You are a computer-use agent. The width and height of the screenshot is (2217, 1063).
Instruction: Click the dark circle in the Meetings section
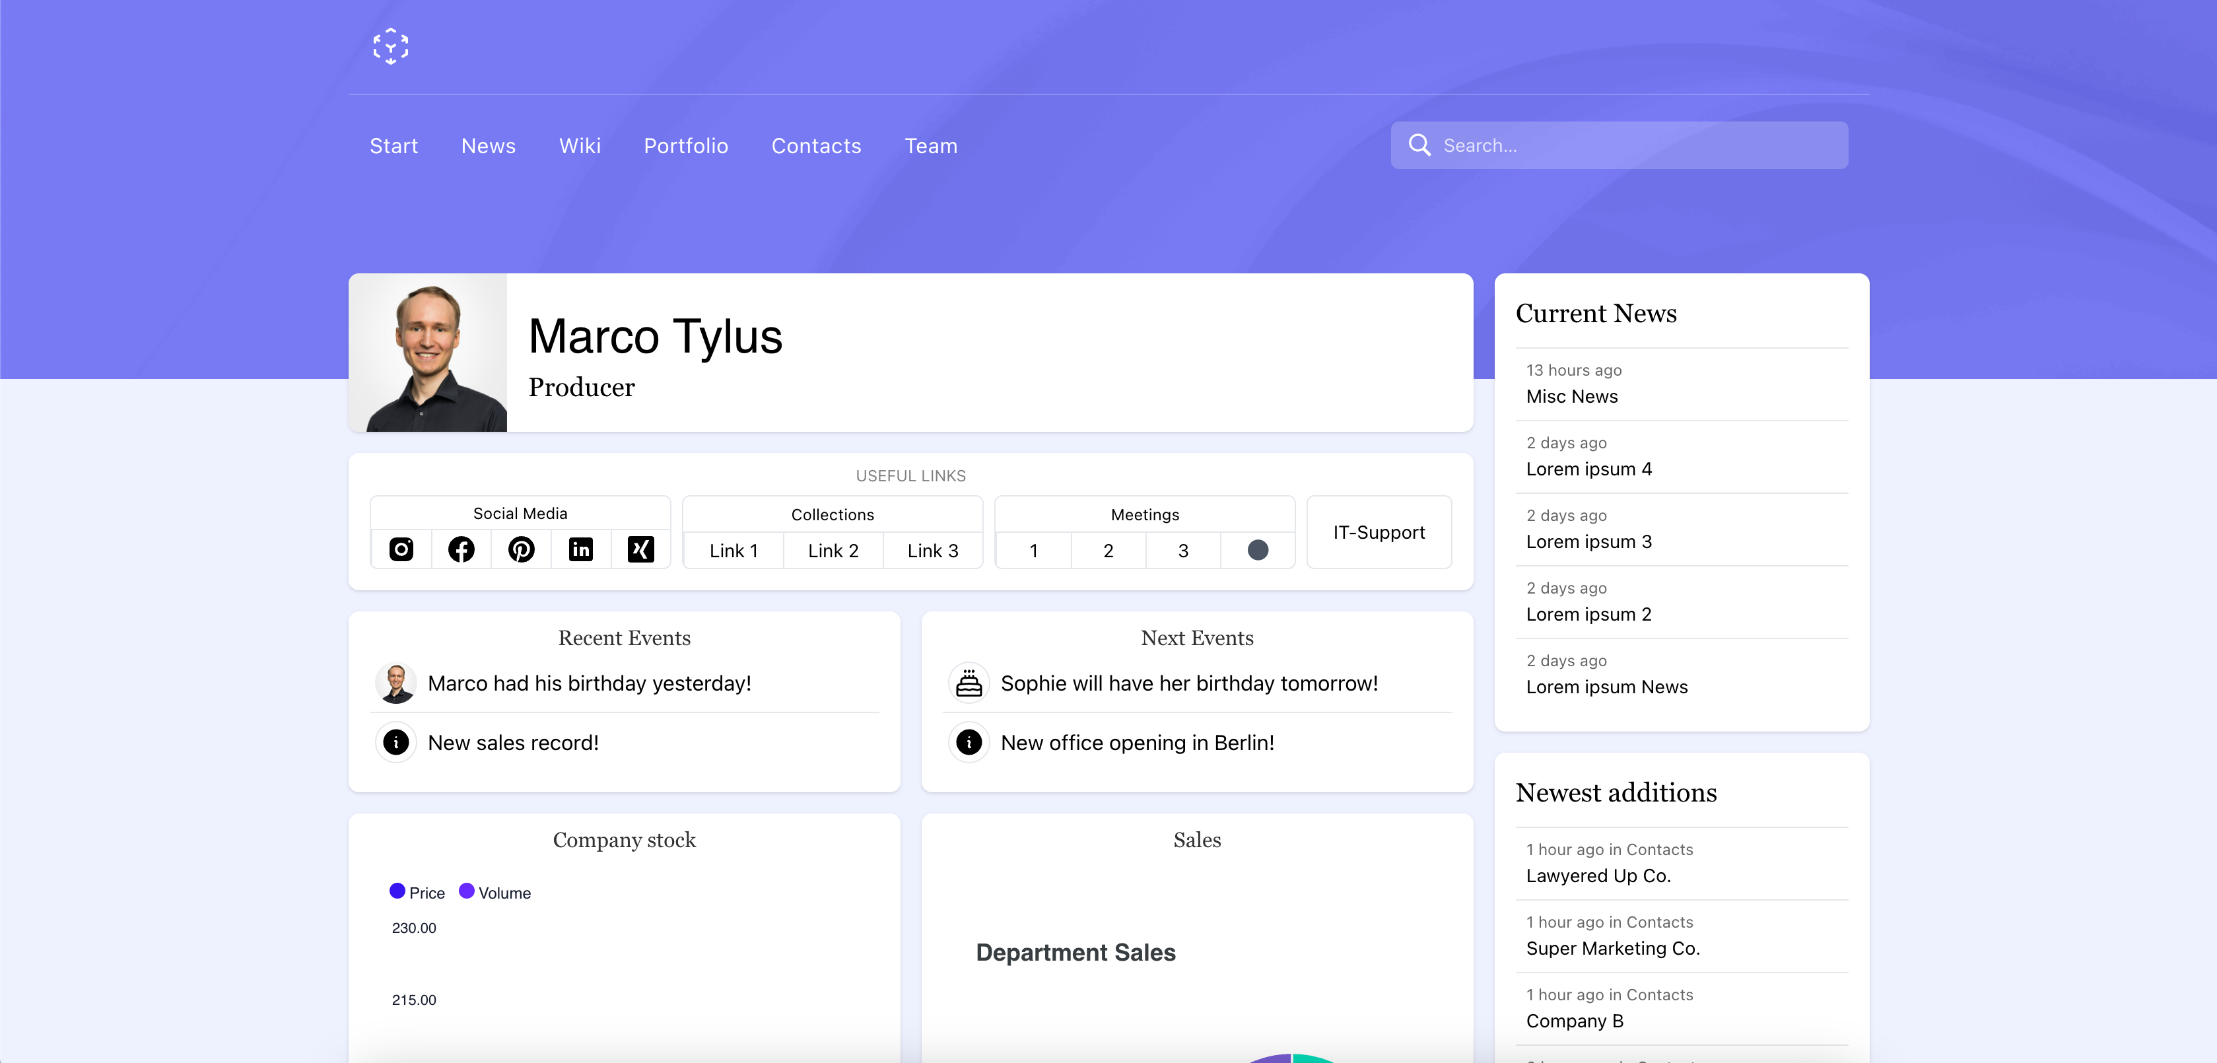(x=1258, y=549)
